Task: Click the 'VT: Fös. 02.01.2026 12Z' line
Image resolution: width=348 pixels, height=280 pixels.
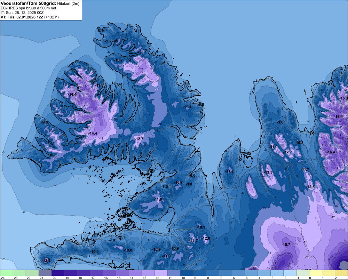Action: pyautogui.click(x=22, y=17)
